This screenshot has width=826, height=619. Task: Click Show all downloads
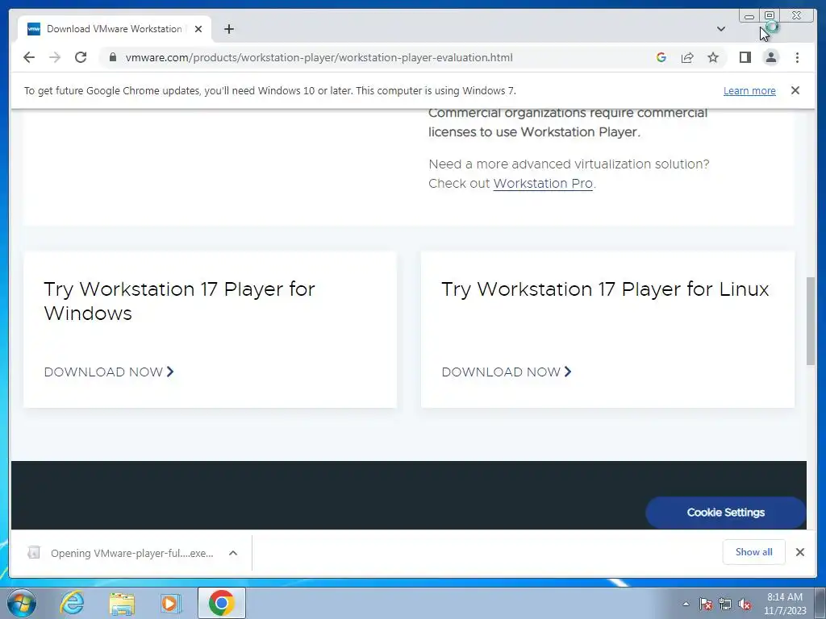click(x=754, y=552)
